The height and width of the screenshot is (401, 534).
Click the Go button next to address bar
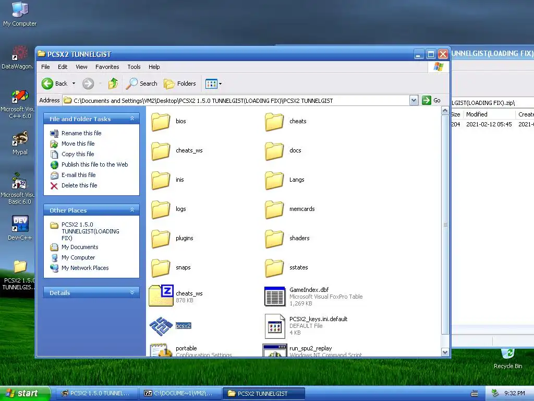tap(431, 100)
